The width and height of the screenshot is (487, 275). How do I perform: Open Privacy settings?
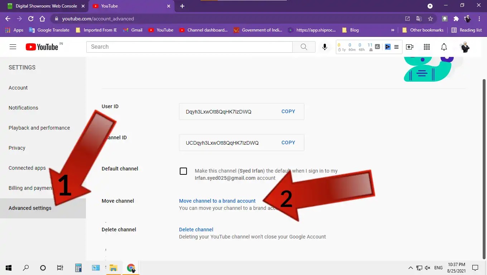[x=43, y=148]
